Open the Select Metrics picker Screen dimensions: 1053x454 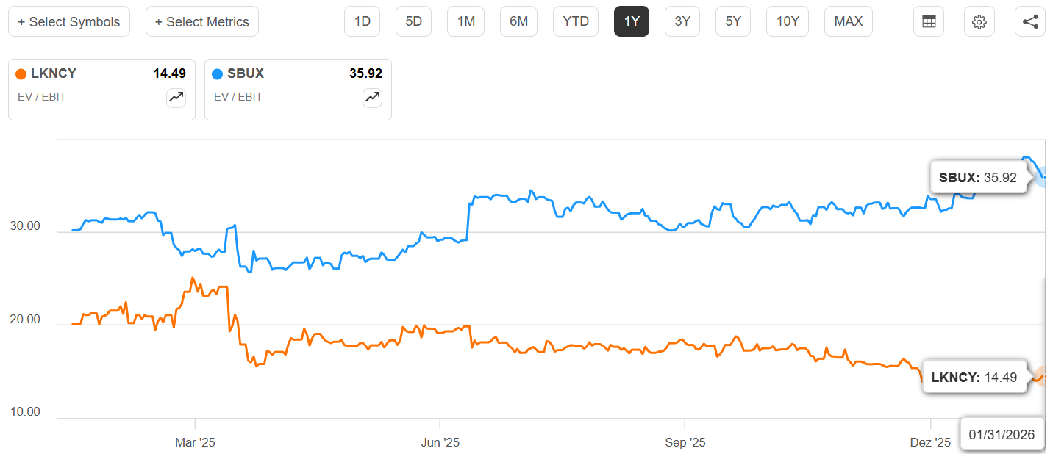[202, 22]
